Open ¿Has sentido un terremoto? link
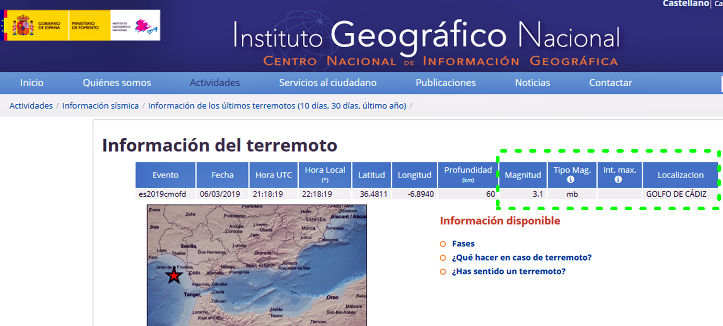Screen dimensions: 723x326 coord(509,271)
